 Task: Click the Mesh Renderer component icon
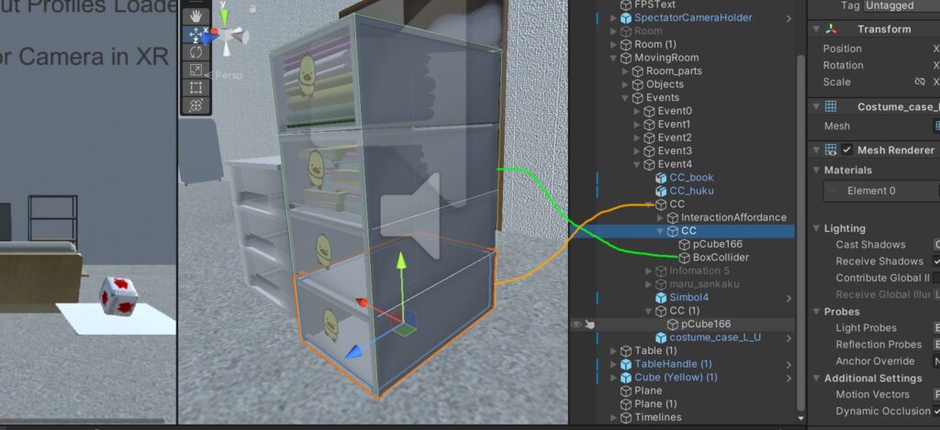click(x=831, y=149)
